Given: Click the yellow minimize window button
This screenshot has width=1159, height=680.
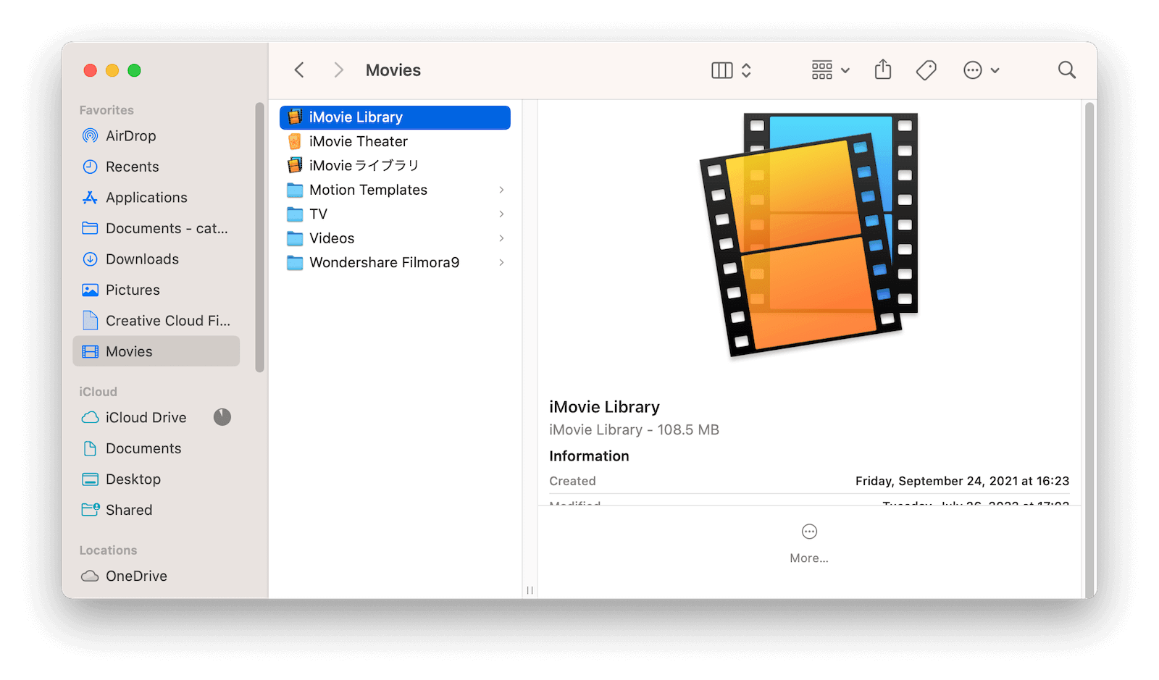Looking at the screenshot, I should tap(112, 70).
